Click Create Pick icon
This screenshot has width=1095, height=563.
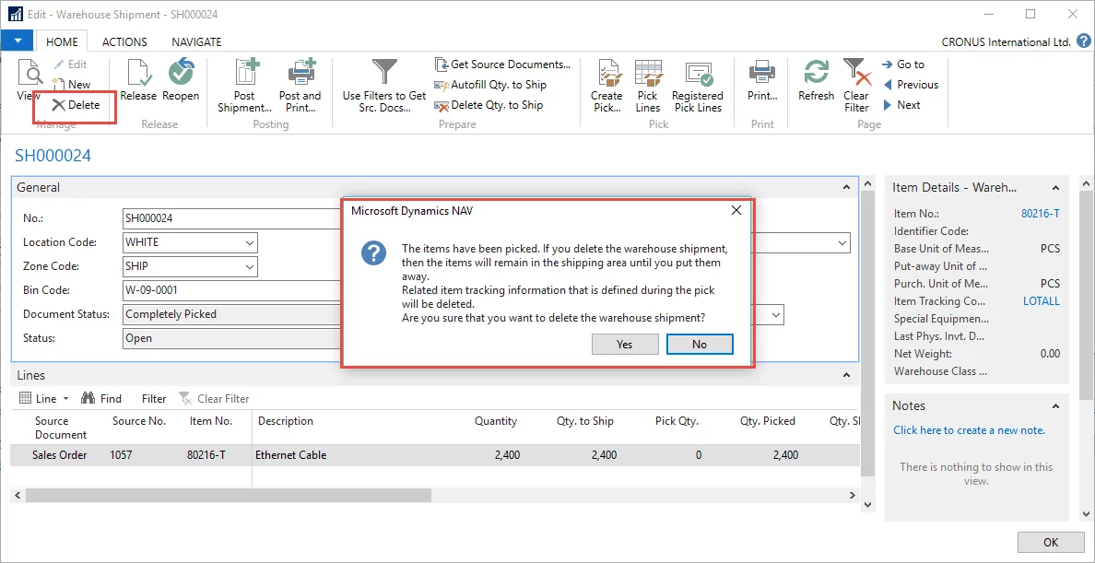606,74
